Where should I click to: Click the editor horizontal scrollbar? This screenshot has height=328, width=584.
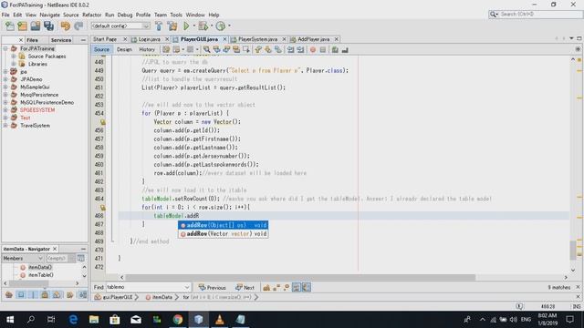300,277
